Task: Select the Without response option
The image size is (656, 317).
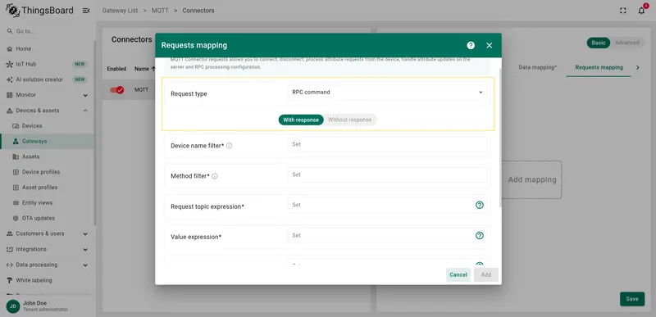Action: [350, 120]
